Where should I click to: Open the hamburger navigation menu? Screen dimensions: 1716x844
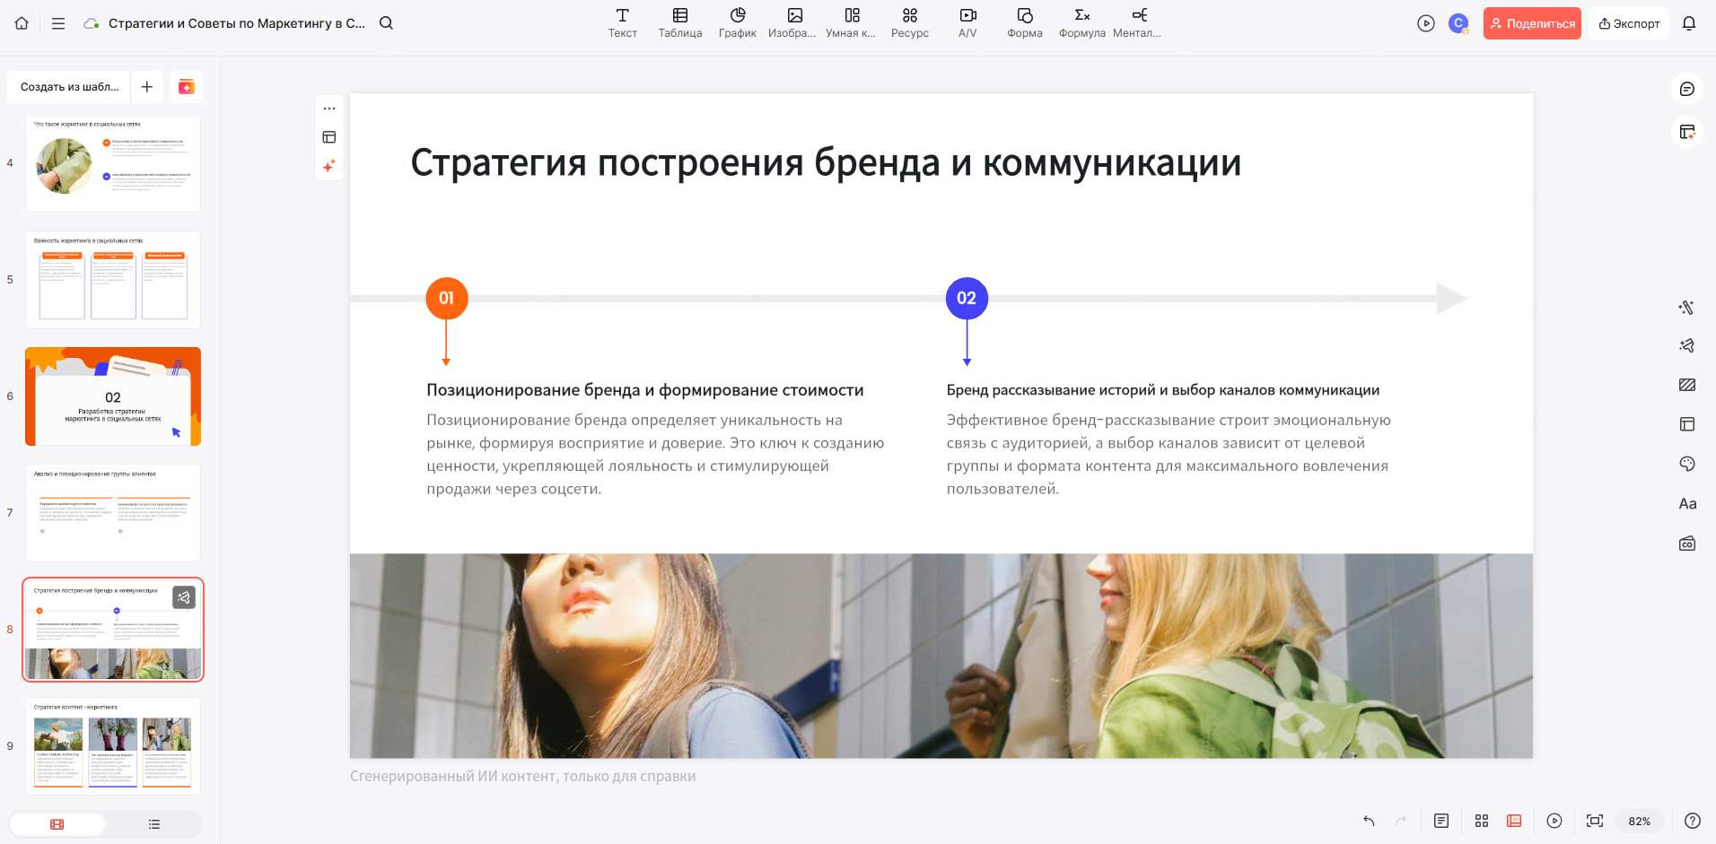[x=57, y=23]
